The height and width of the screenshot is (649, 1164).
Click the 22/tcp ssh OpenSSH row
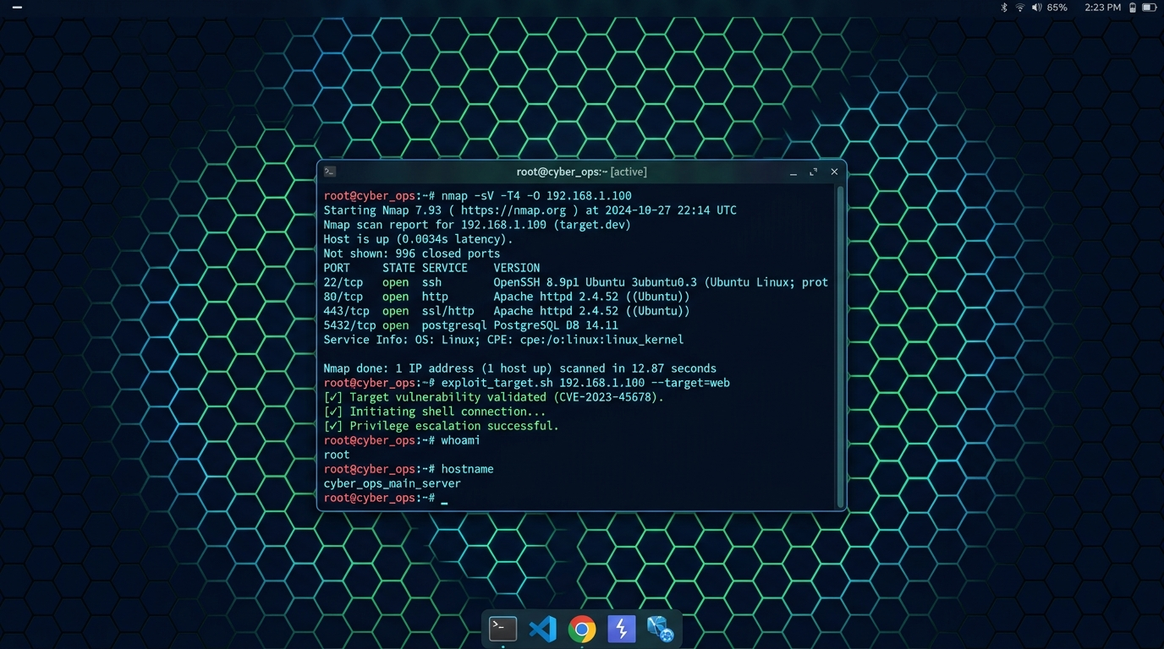pos(575,282)
